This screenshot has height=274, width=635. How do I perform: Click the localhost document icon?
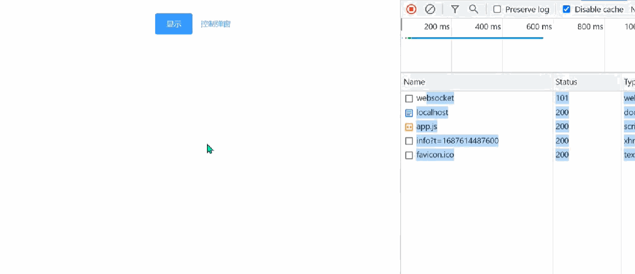pos(409,113)
